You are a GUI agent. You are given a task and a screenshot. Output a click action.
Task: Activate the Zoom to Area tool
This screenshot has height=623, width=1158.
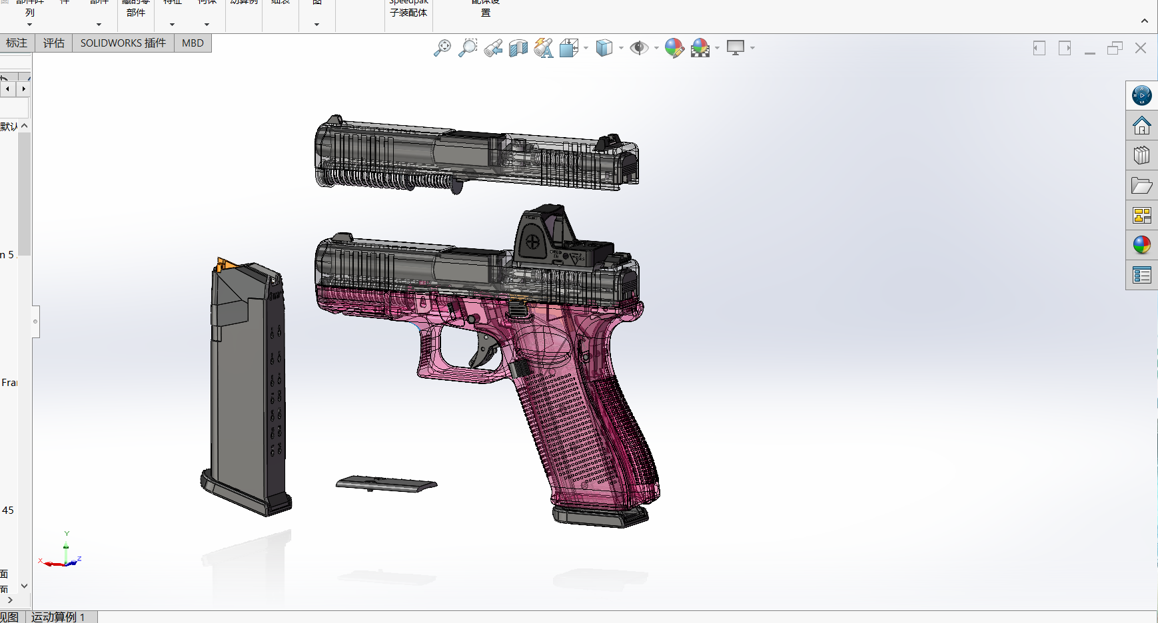coord(468,48)
